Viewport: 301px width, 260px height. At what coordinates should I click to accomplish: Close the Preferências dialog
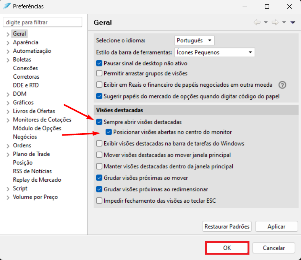(290, 6)
